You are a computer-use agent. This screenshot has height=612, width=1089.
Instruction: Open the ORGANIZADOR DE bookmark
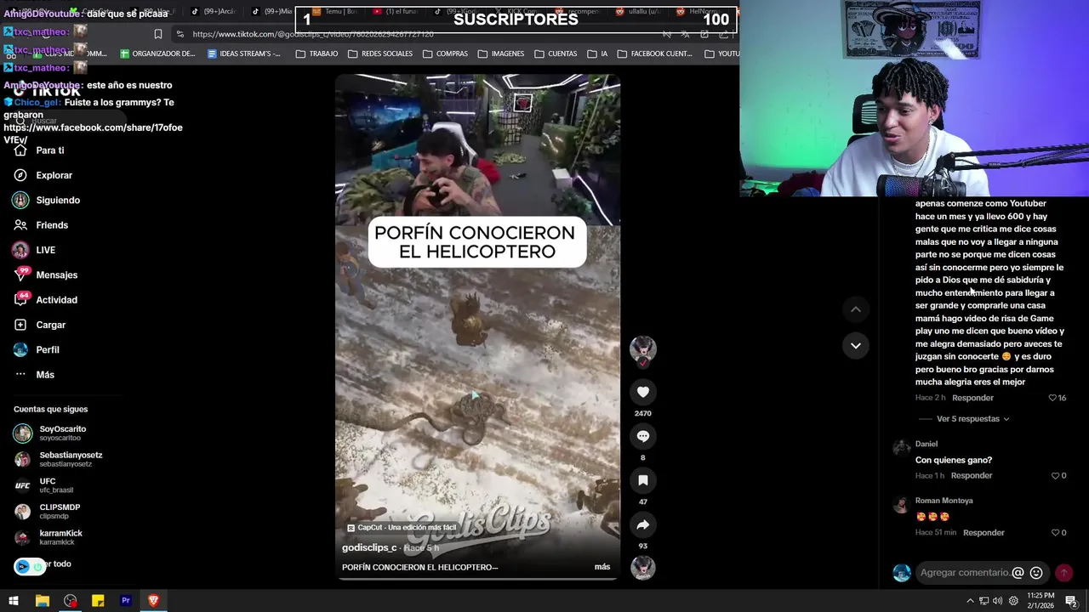(x=157, y=54)
